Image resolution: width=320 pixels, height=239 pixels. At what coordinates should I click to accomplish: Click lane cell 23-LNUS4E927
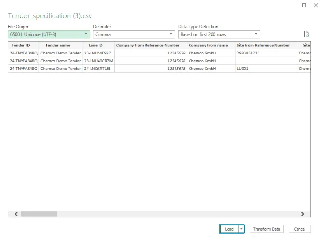(x=99, y=53)
